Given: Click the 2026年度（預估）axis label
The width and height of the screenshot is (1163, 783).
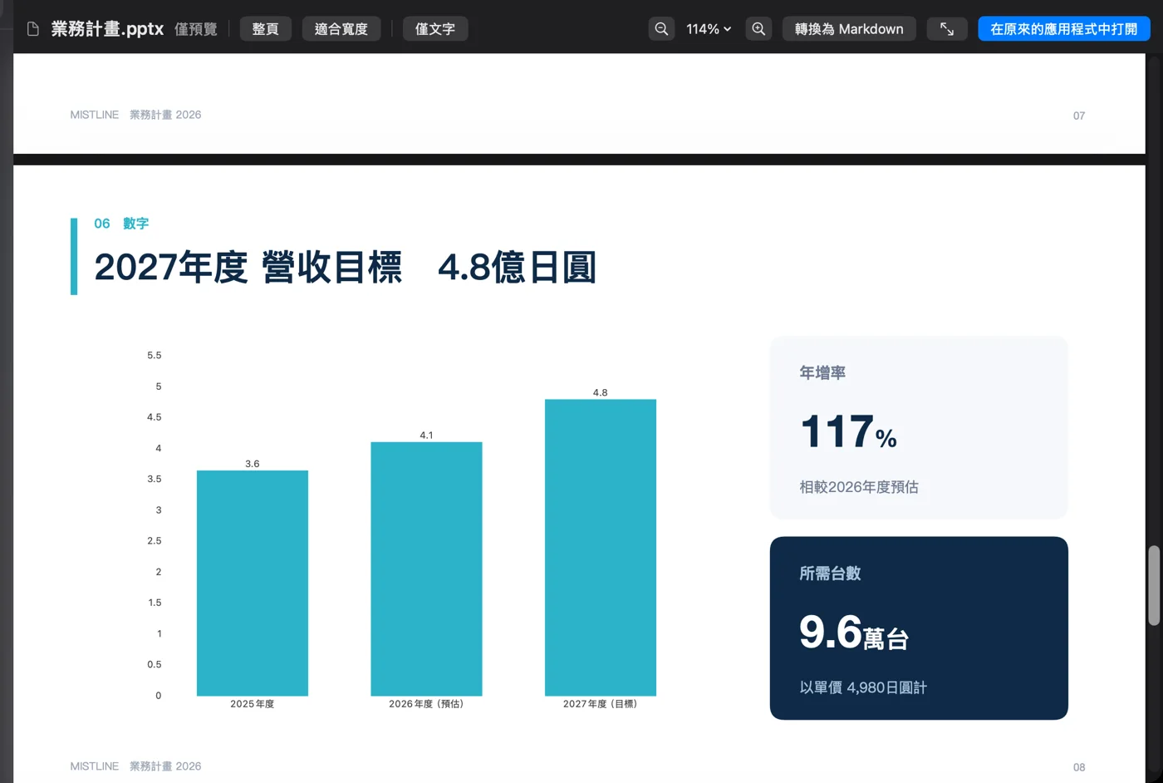Looking at the screenshot, I should [x=426, y=704].
